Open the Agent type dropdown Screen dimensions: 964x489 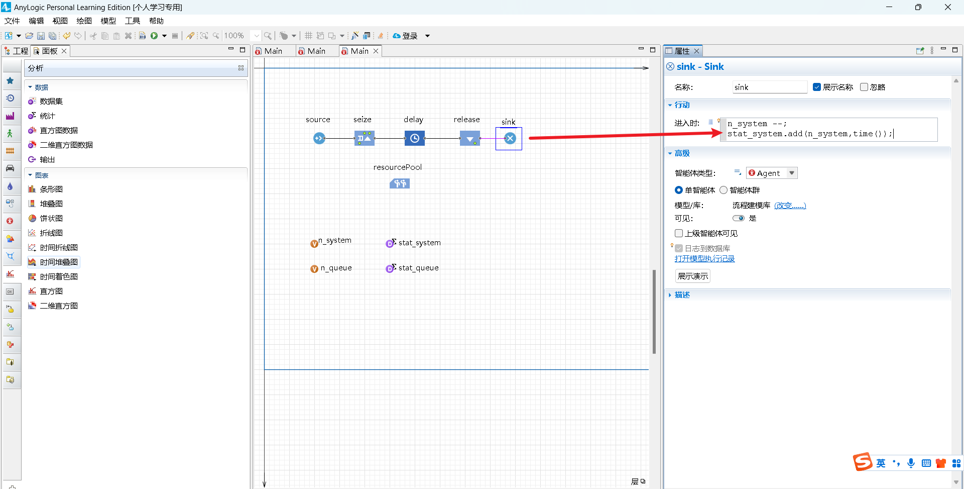point(792,173)
